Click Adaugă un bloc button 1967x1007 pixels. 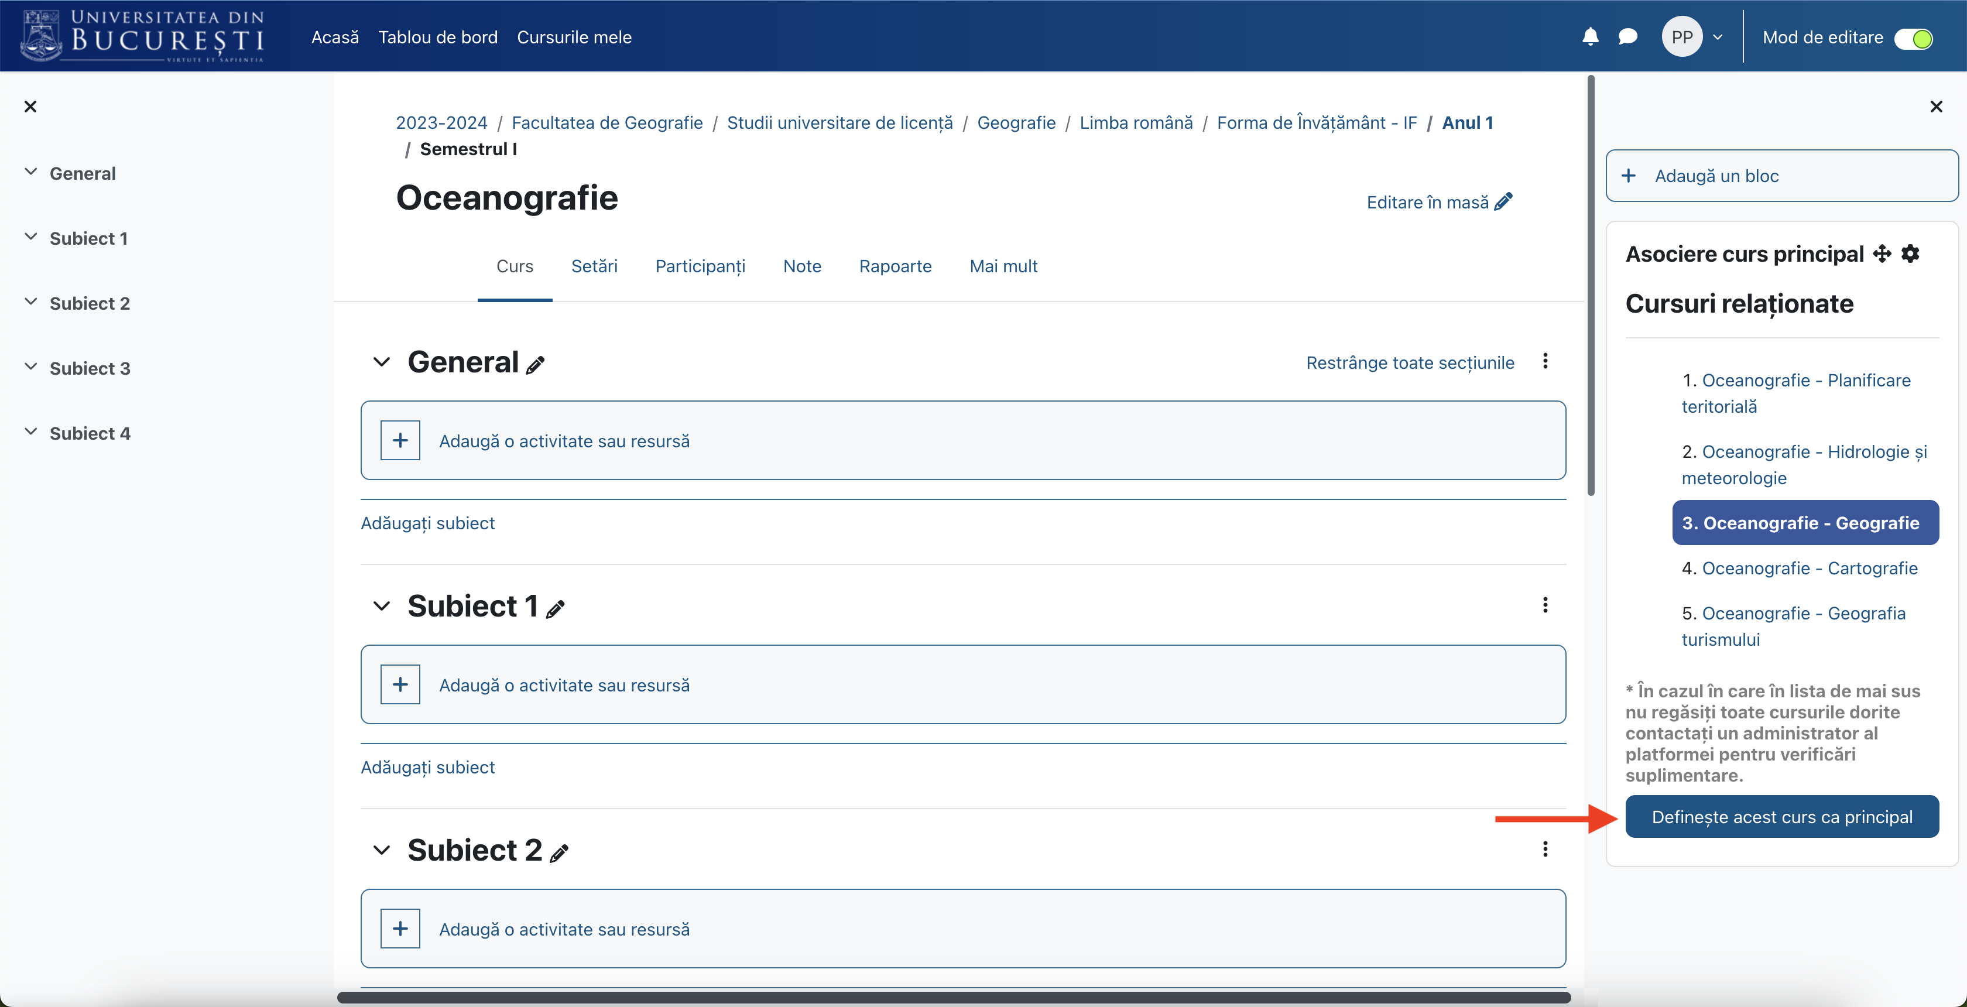[1781, 176]
